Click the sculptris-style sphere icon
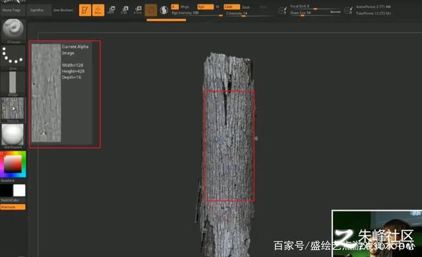The height and width of the screenshot is (257, 422). tap(164, 11)
